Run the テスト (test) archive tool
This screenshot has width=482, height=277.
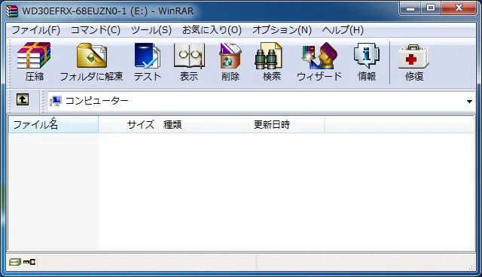coord(148,62)
